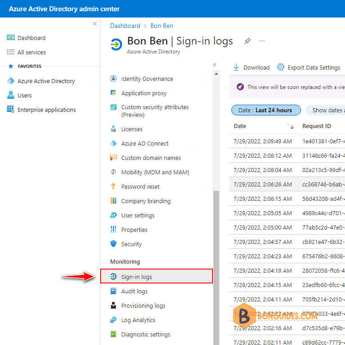The width and height of the screenshot is (345, 345).
Task: Click the Bon Ben breadcrumb link
Action: coord(162,26)
